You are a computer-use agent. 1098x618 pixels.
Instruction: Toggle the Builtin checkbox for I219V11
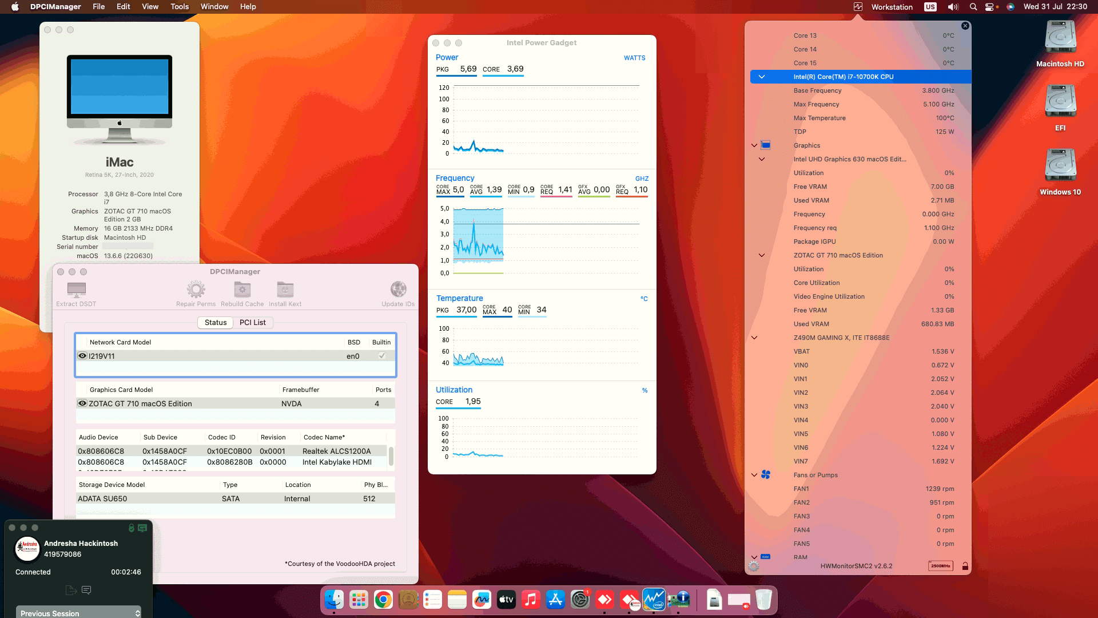pos(381,355)
